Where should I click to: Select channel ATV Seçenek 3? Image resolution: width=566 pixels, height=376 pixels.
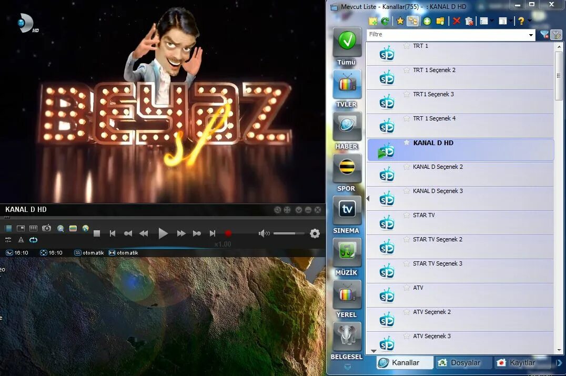click(460, 342)
